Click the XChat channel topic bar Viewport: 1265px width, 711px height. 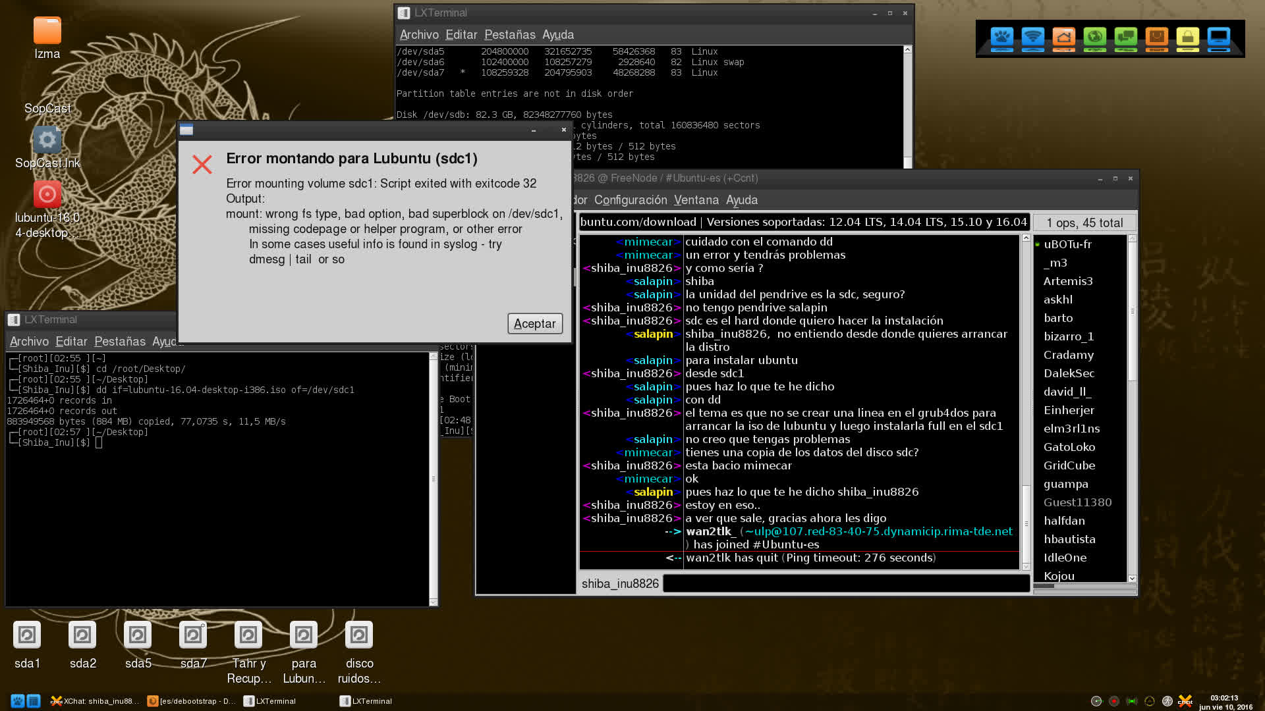coord(804,223)
